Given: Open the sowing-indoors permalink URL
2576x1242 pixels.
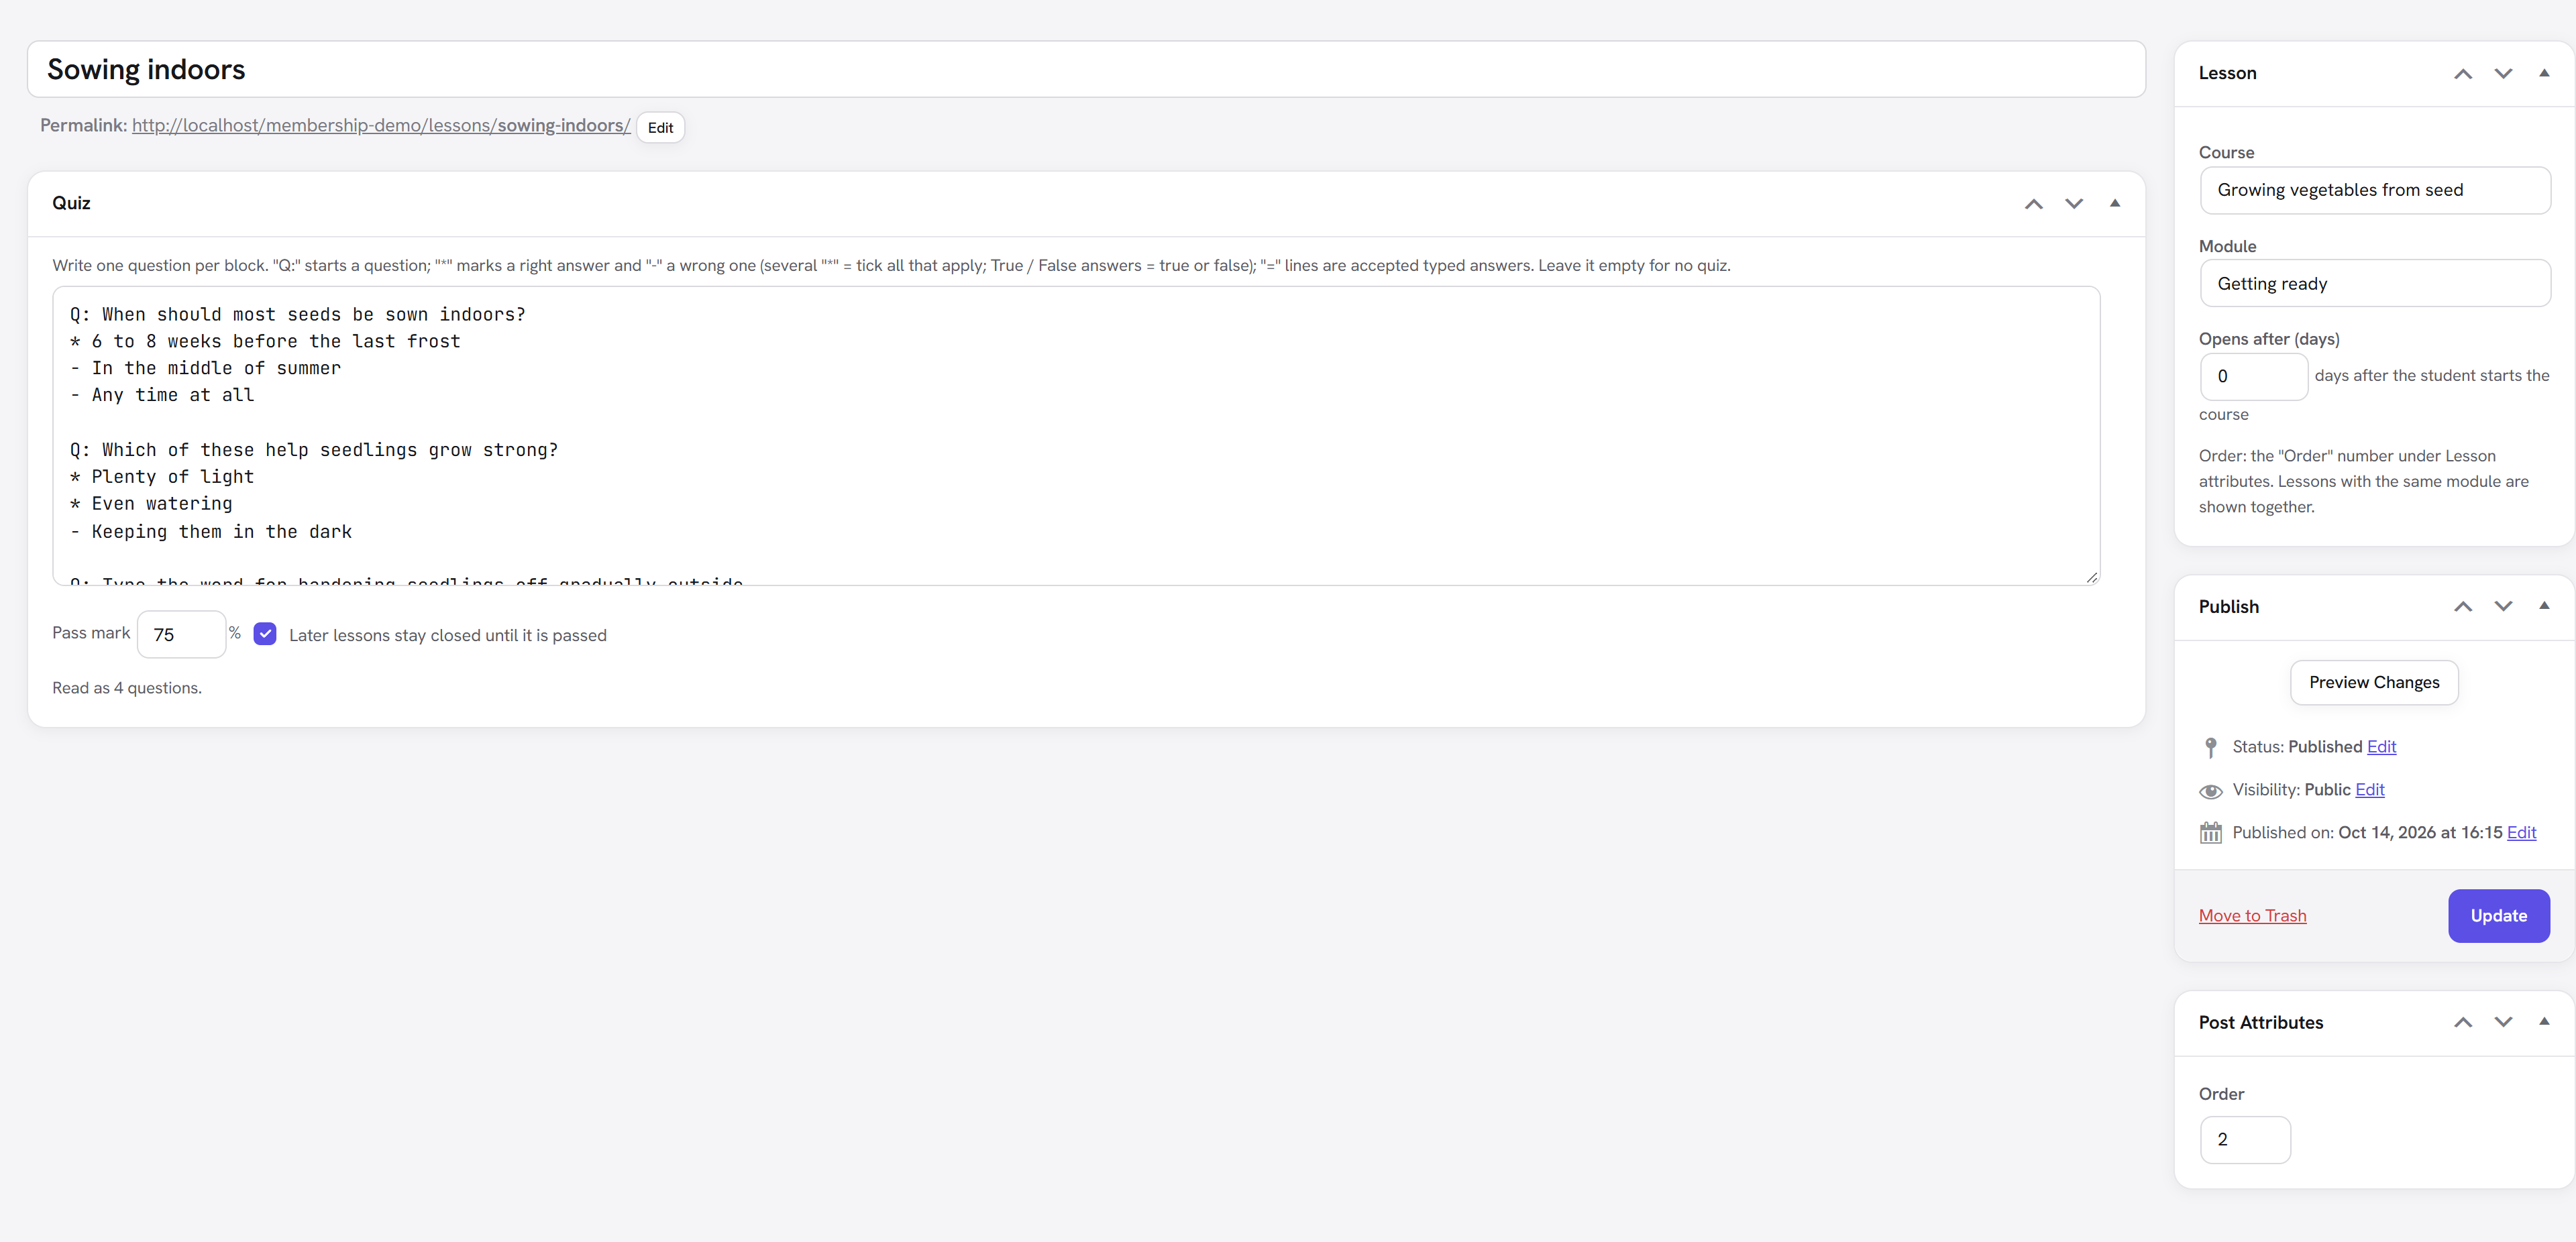Looking at the screenshot, I should click(x=381, y=125).
